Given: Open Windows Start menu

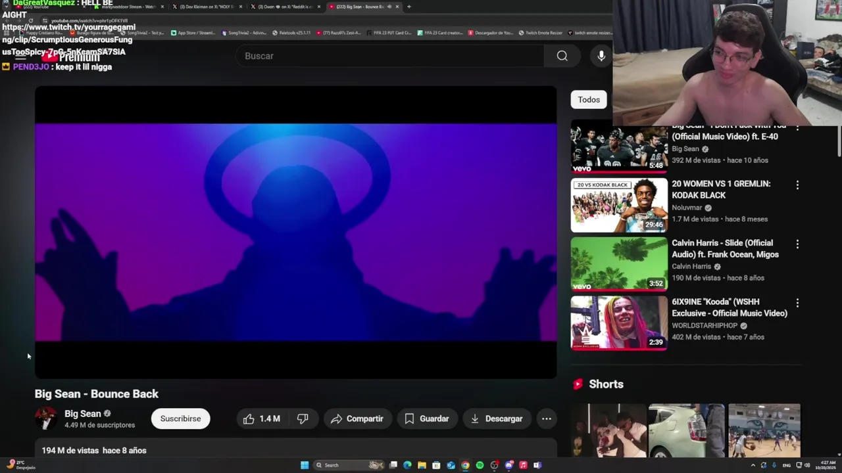Looking at the screenshot, I should (x=305, y=465).
